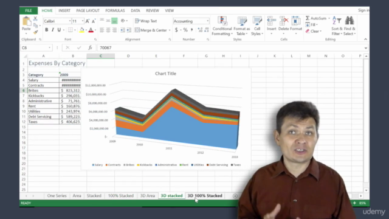Image resolution: width=389 pixels, height=219 pixels.
Task: Open the 100% Stacked sheet tab
Action: tap(121, 196)
